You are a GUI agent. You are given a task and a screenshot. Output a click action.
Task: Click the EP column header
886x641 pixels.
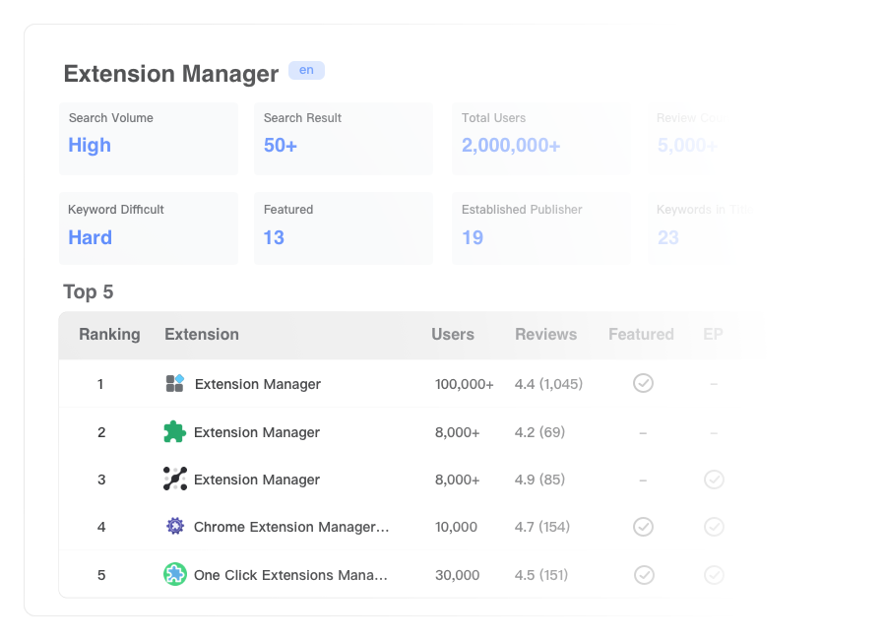point(713,334)
